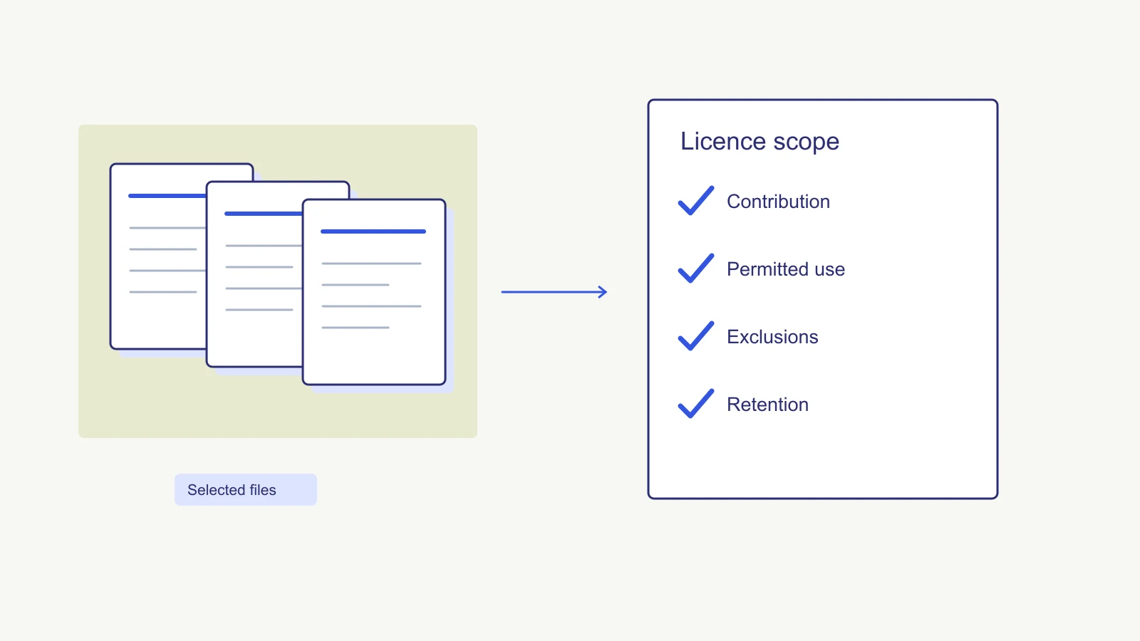
Task: Click the Contribution text
Action: 778,202
